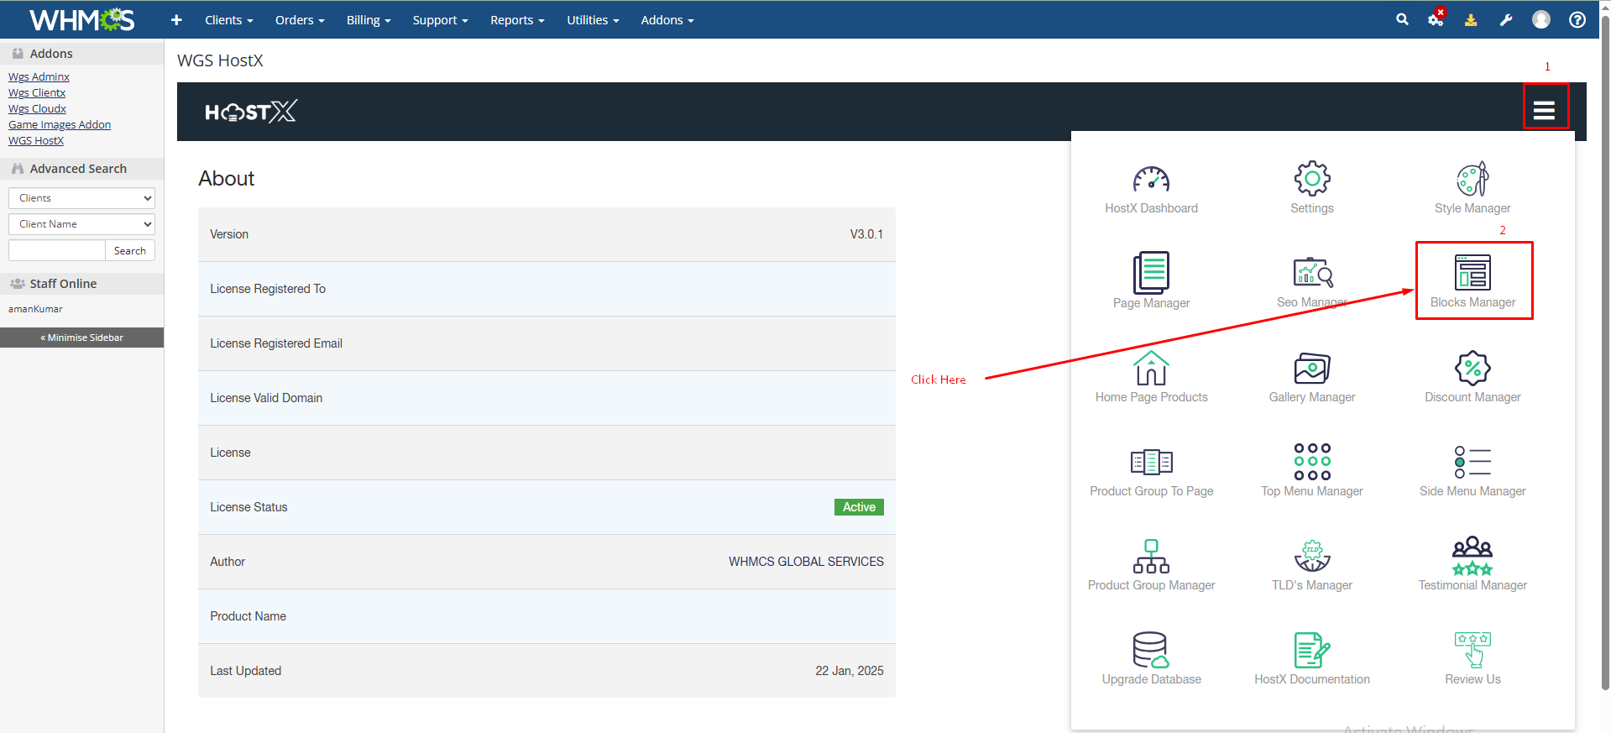This screenshot has width=1611, height=733.
Task: Open the Utilities menu
Action: (593, 20)
